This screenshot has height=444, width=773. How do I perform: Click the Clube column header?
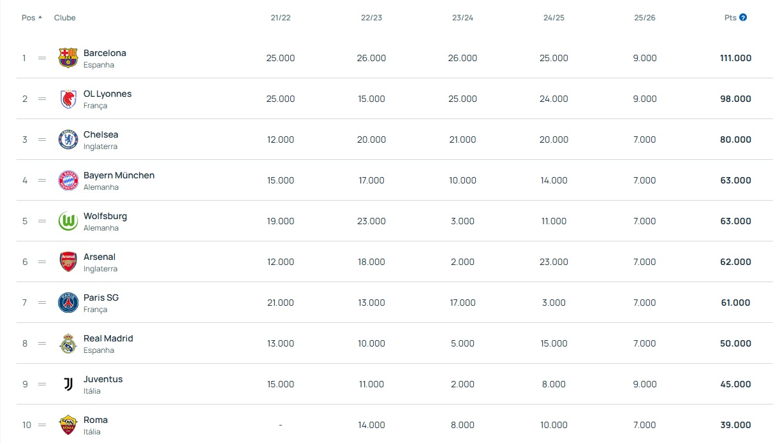click(x=65, y=18)
